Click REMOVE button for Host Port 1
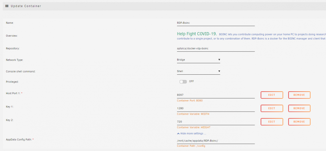This screenshot has height=151, width=326. (x=299, y=95)
